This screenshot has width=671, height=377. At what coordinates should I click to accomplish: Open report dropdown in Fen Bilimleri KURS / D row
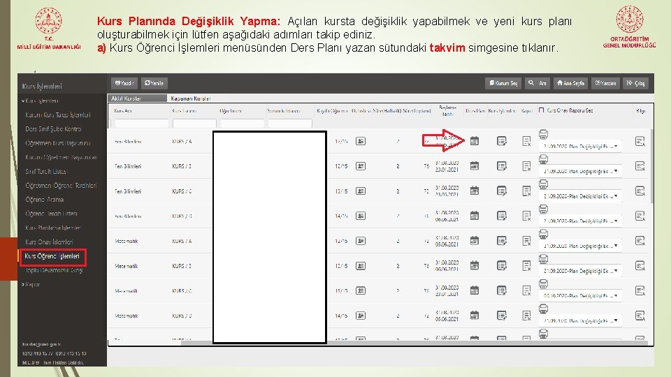[580, 221]
